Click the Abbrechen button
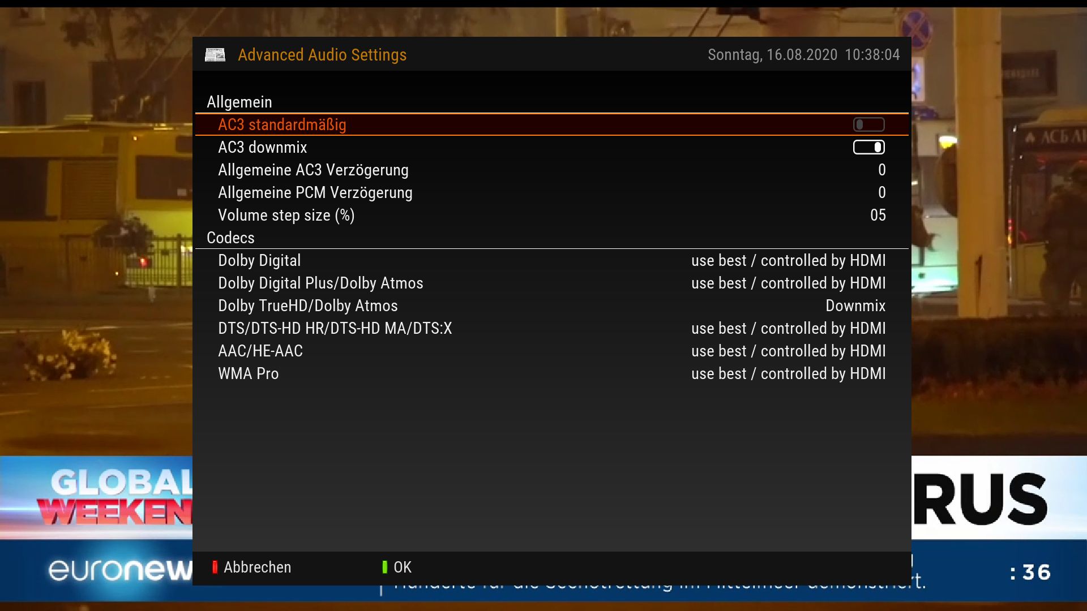Screen dimensions: 1087x611 (x=257, y=567)
